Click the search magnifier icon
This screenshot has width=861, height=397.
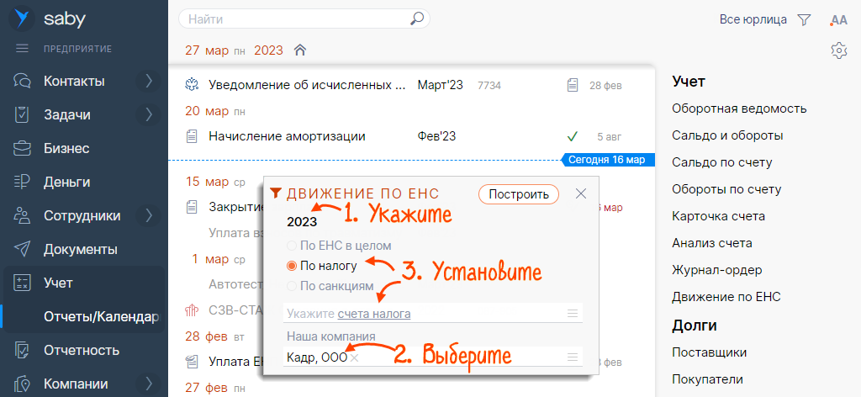(x=417, y=19)
